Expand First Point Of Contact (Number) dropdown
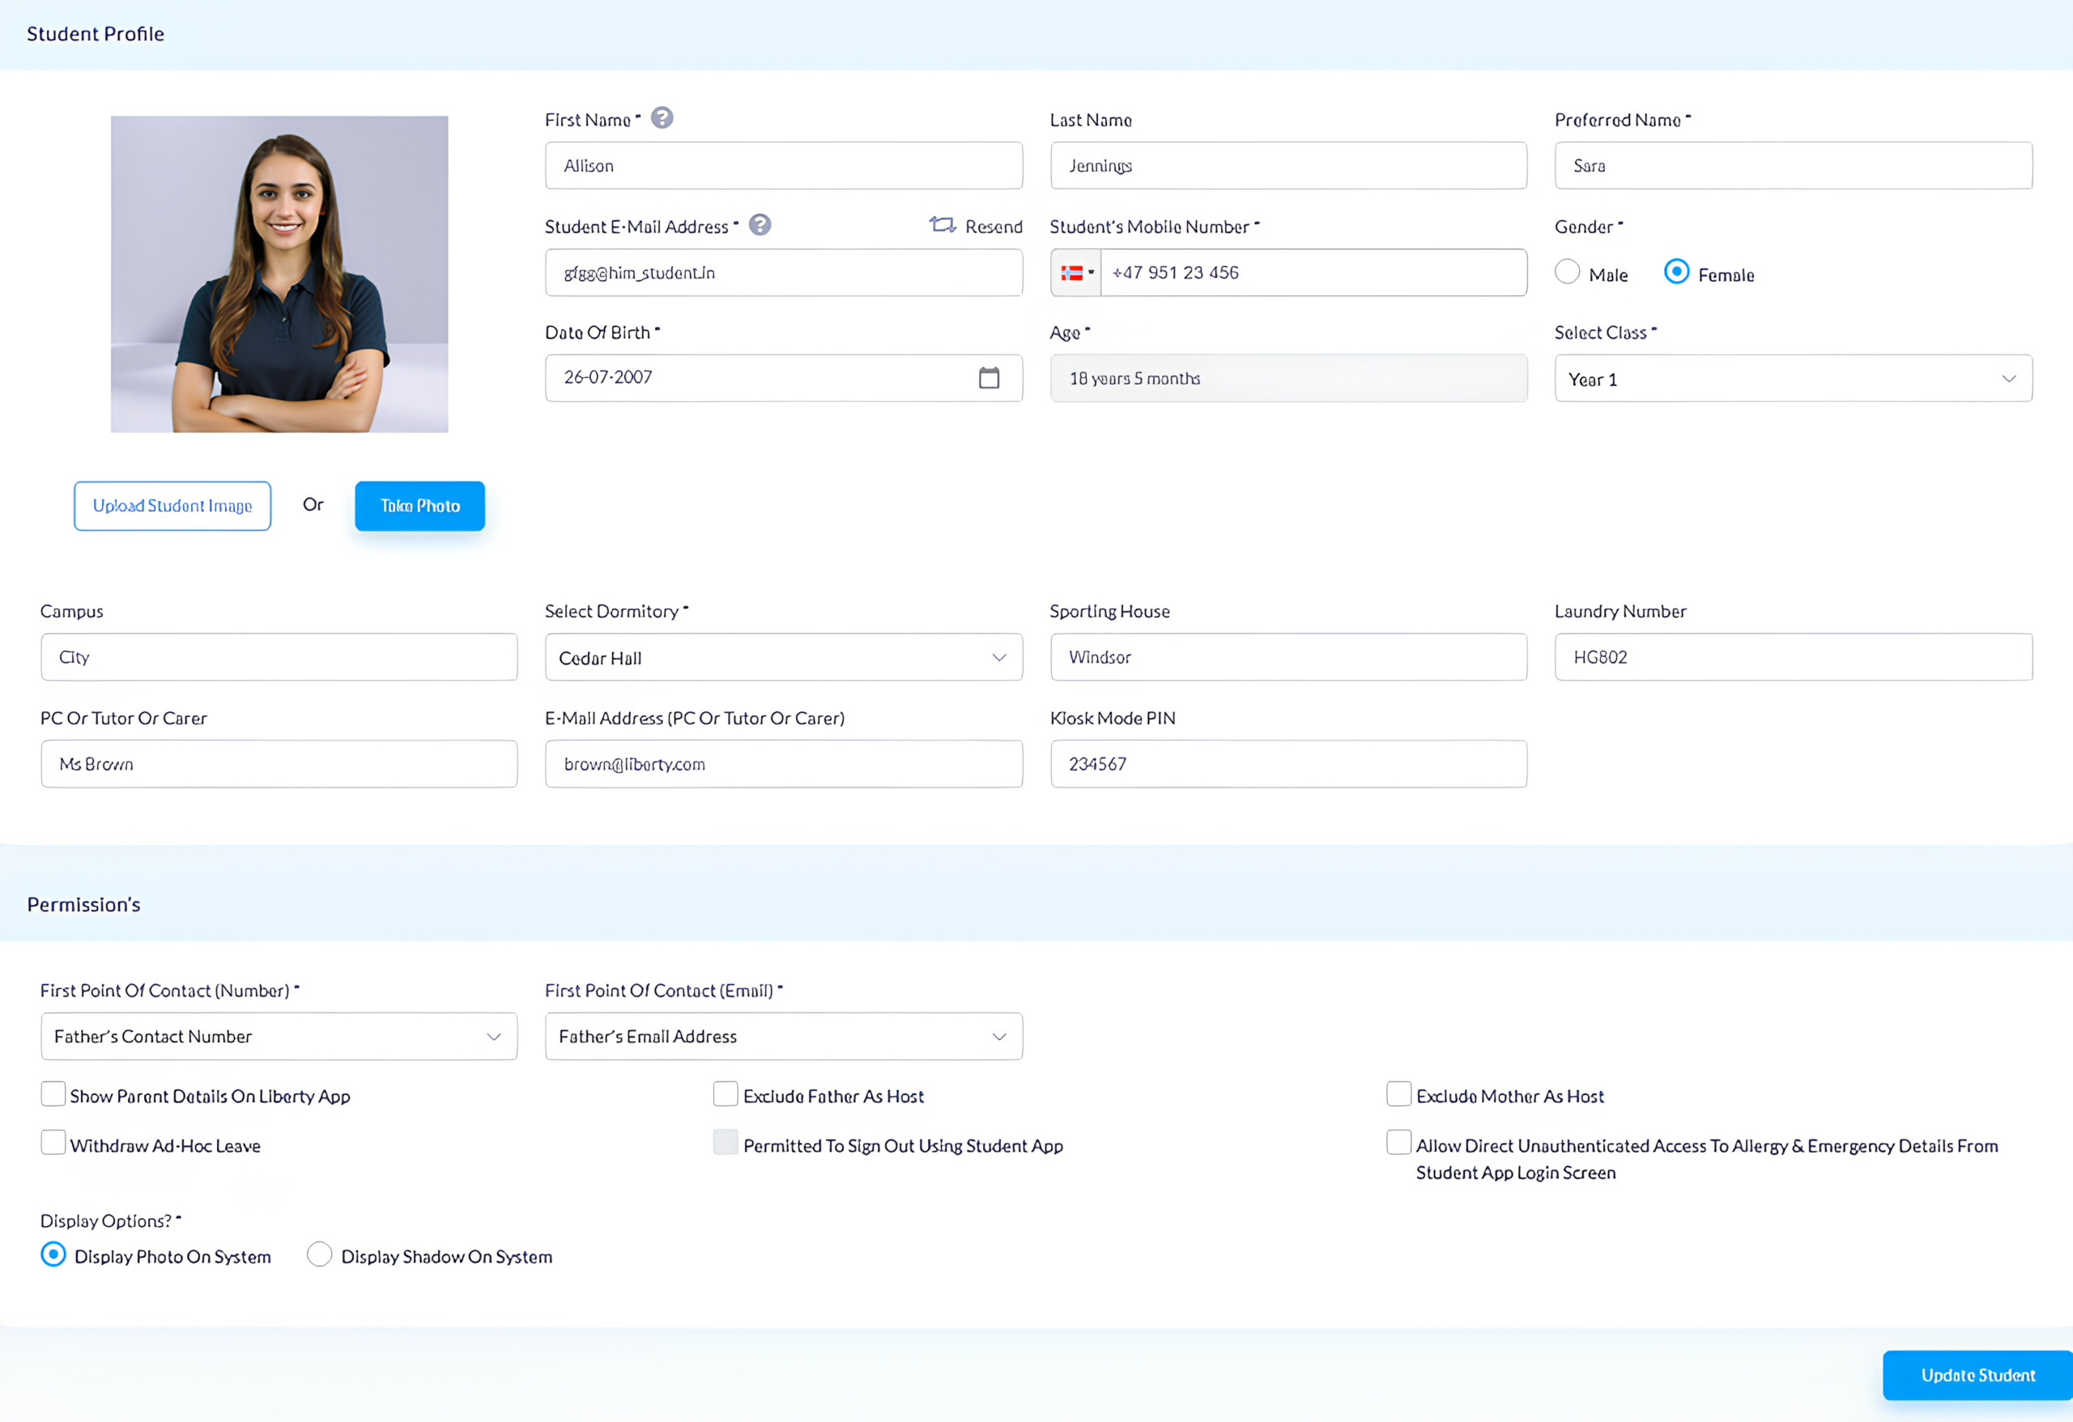Viewport: 2073px width, 1422px height. pos(279,1036)
